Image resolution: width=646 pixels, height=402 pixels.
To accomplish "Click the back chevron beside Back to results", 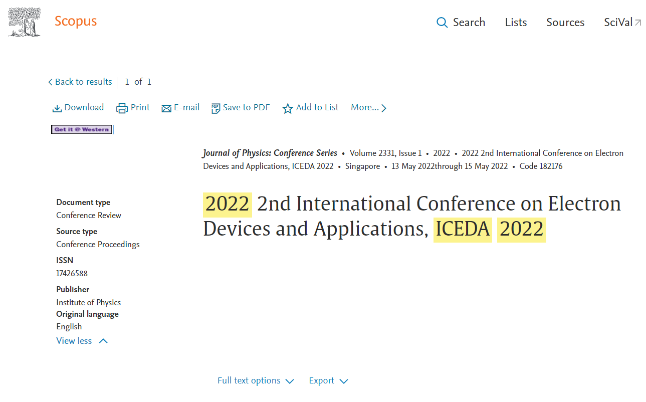I will (x=50, y=82).
